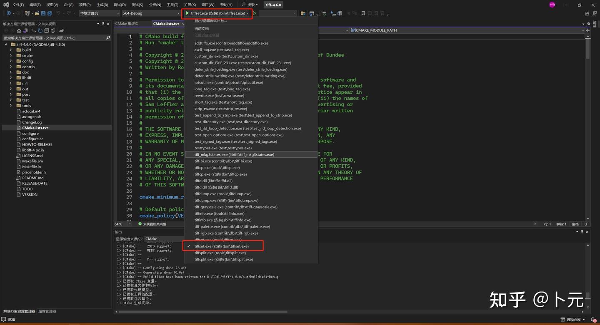Select tiffinfo.exe (安装) startup target
The image size is (600, 325).
coord(222,220)
